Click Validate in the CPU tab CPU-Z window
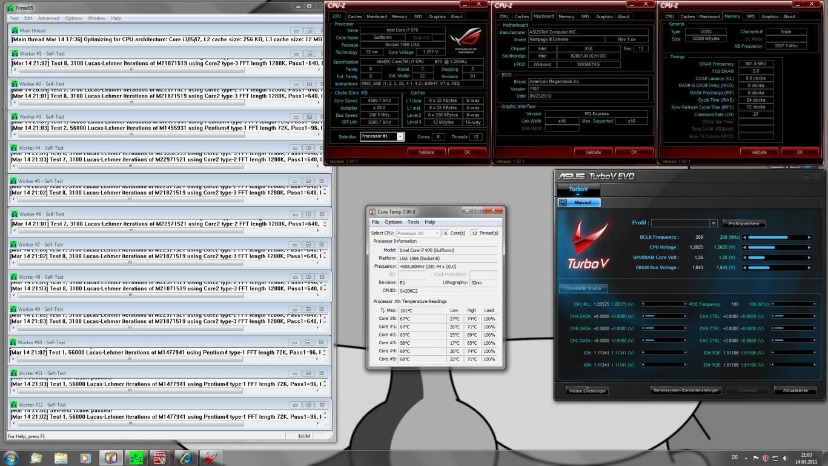The height and width of the screenshot is (466, 828). (x=426, y=152)
